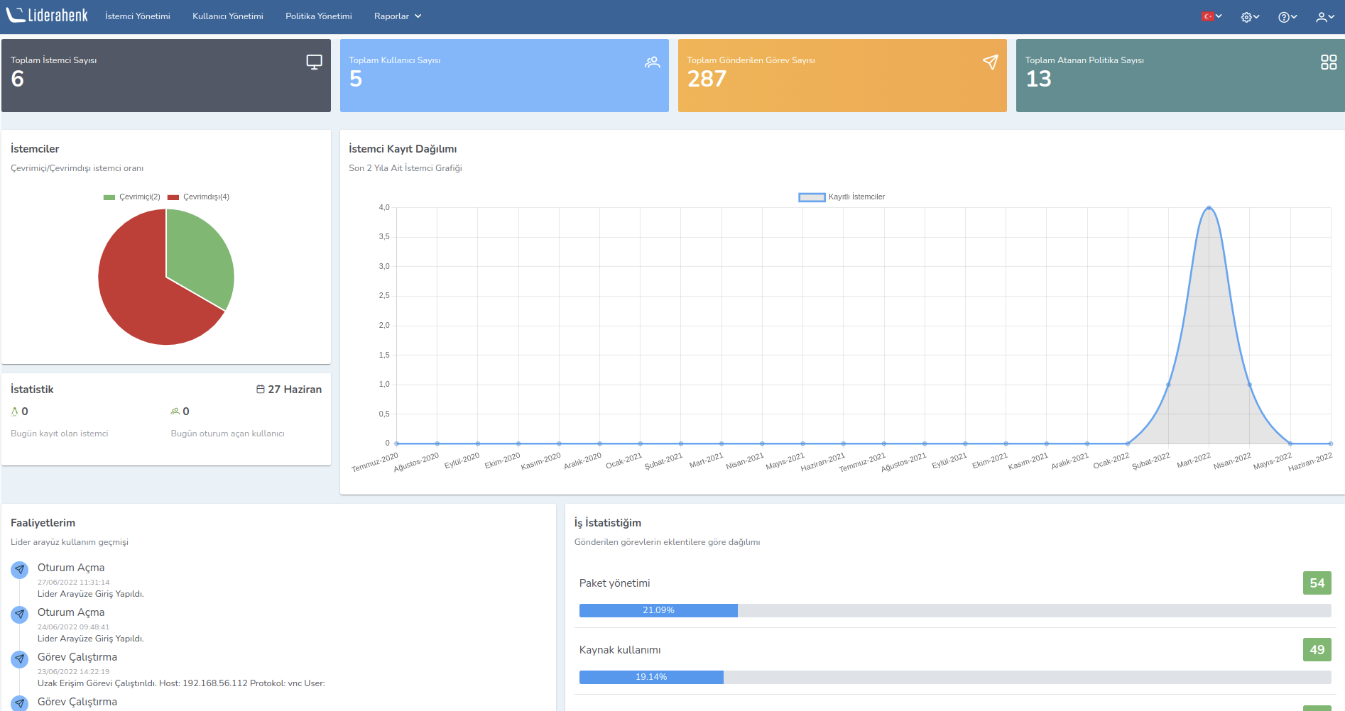Click the first Oturum Açma activity icon
Viewport: 1345px width, 711px height.
[x=20, y=570]
